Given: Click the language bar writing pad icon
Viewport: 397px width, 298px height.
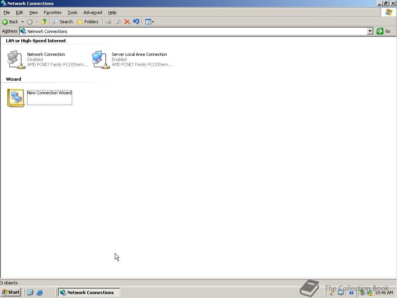Looking at the screenshot, I should coord(341,293).
